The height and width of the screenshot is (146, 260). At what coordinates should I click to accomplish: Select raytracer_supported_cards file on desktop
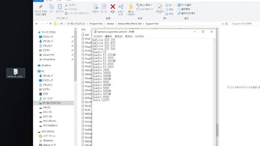tap(16, 73)
